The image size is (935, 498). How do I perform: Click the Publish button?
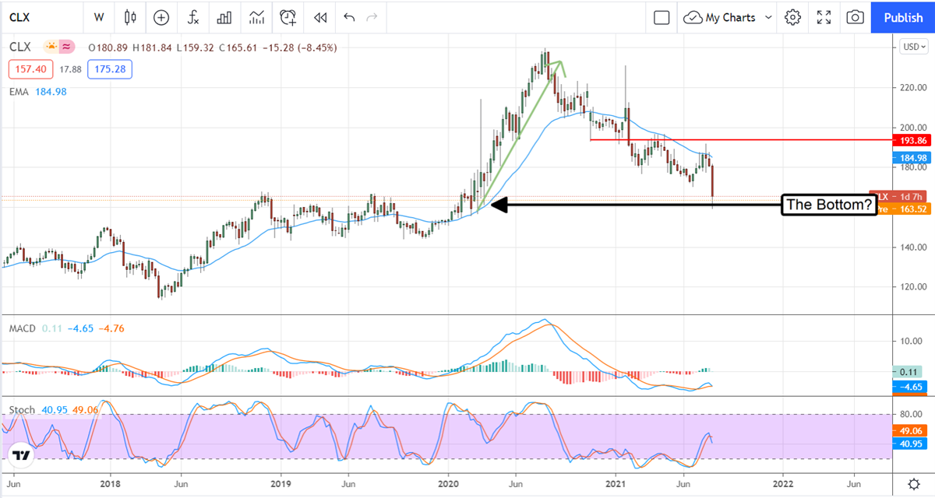tap(903, 17)
